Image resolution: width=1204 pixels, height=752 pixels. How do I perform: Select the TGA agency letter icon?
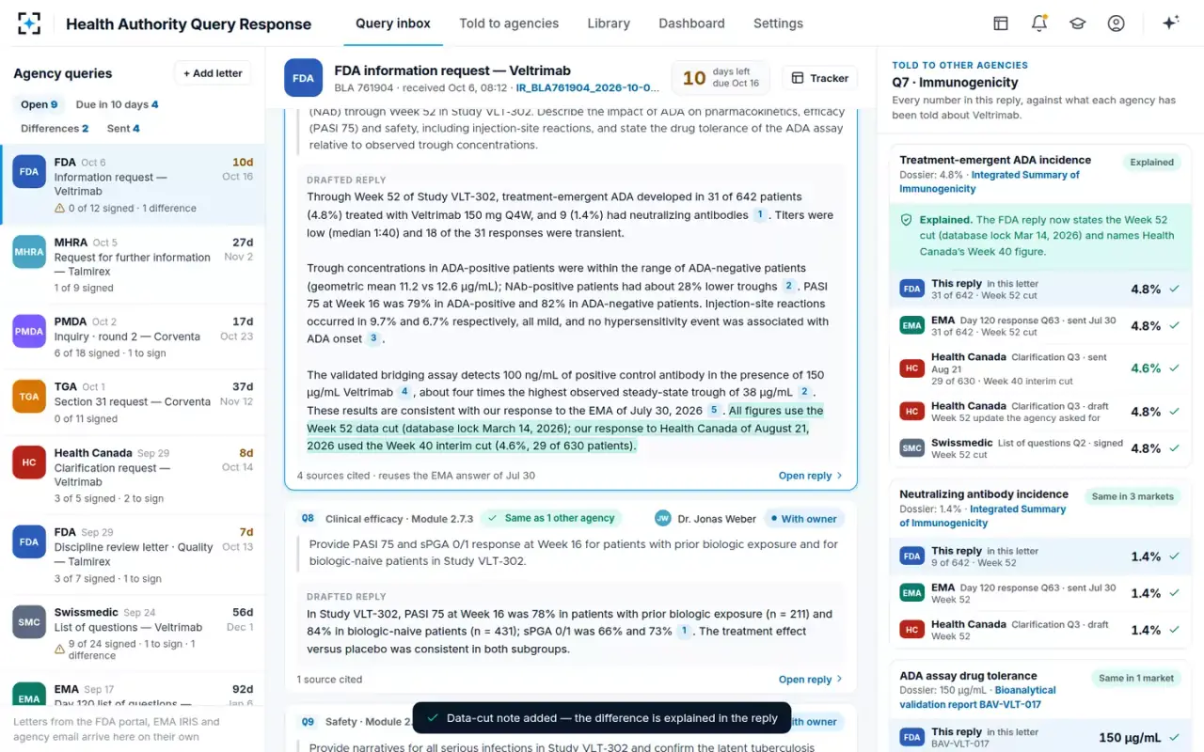click(29, 397)
